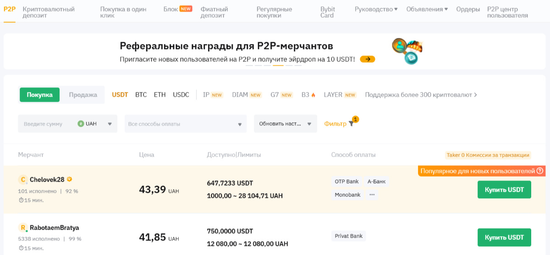The height and width of the screenshot is (255, 550).
Task: Click the yellow arrow on referral banner
Action: coord(368,59)
